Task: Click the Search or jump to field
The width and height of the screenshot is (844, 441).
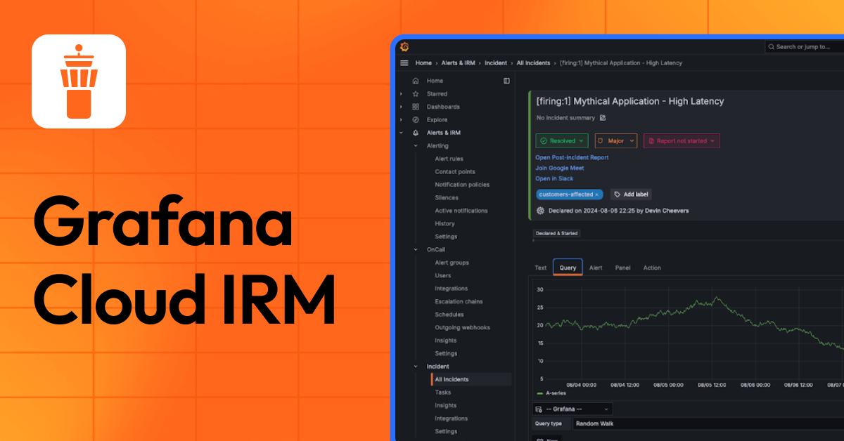Action: click(802, 46)
